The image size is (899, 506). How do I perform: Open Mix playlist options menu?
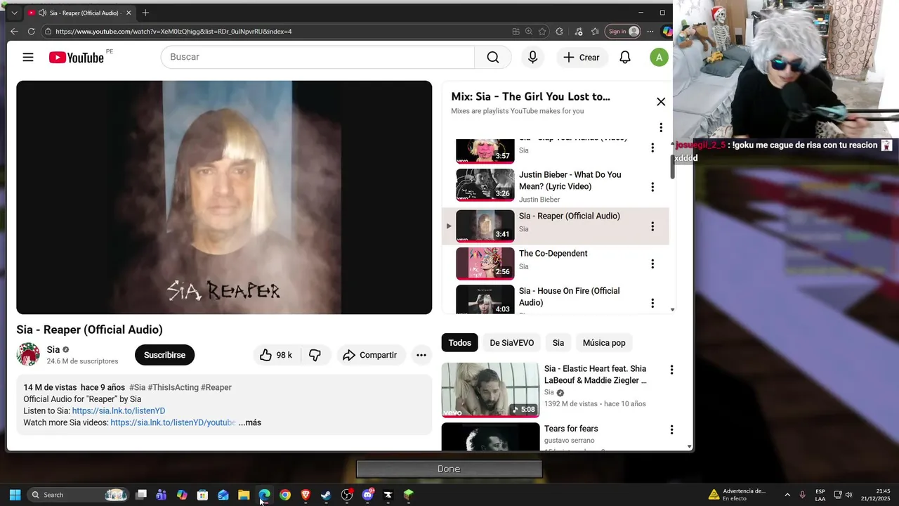pyautogui.click(x=660, y=127)
